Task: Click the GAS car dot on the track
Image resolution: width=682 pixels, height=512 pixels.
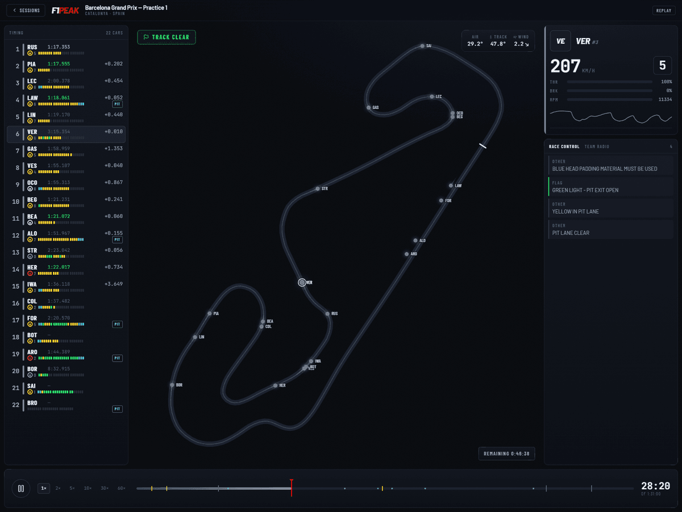Action: coord(368,107)
